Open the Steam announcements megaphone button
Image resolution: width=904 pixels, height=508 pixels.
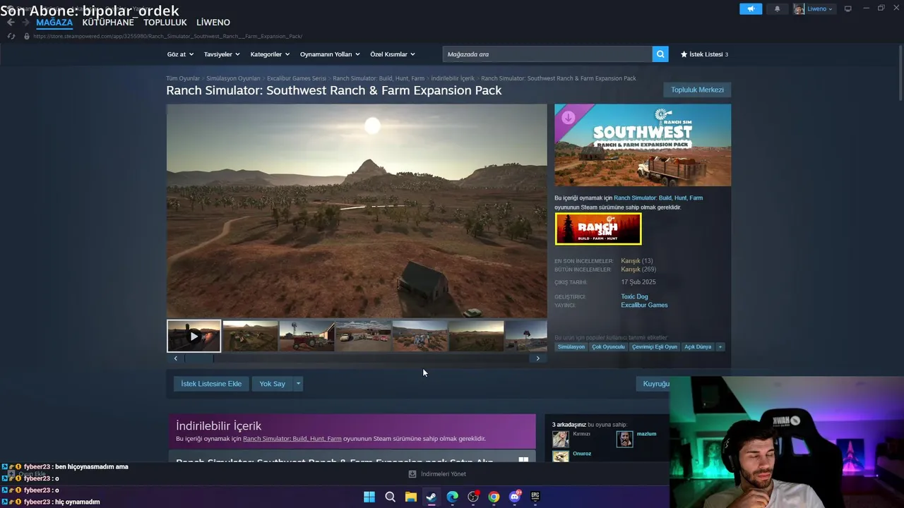(x=751, y=8)
